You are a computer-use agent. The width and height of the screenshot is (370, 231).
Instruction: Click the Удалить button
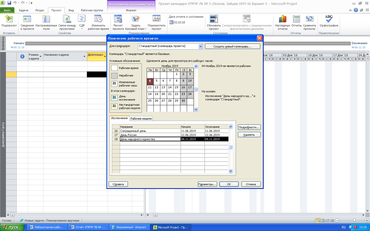pyautogui.click(x=249, y=135)
